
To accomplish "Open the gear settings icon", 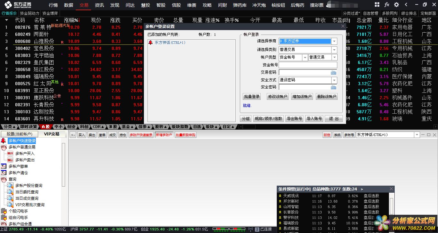I will tap(397, 5).
